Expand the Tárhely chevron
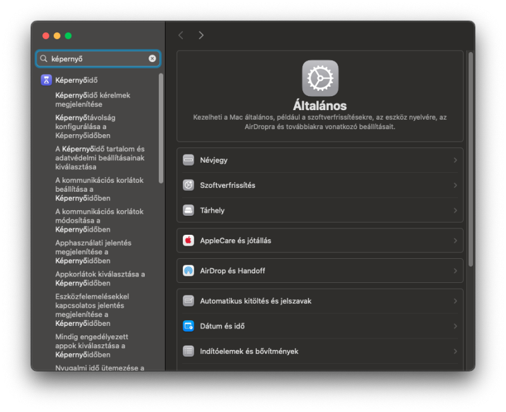 (x=455, y=211)
